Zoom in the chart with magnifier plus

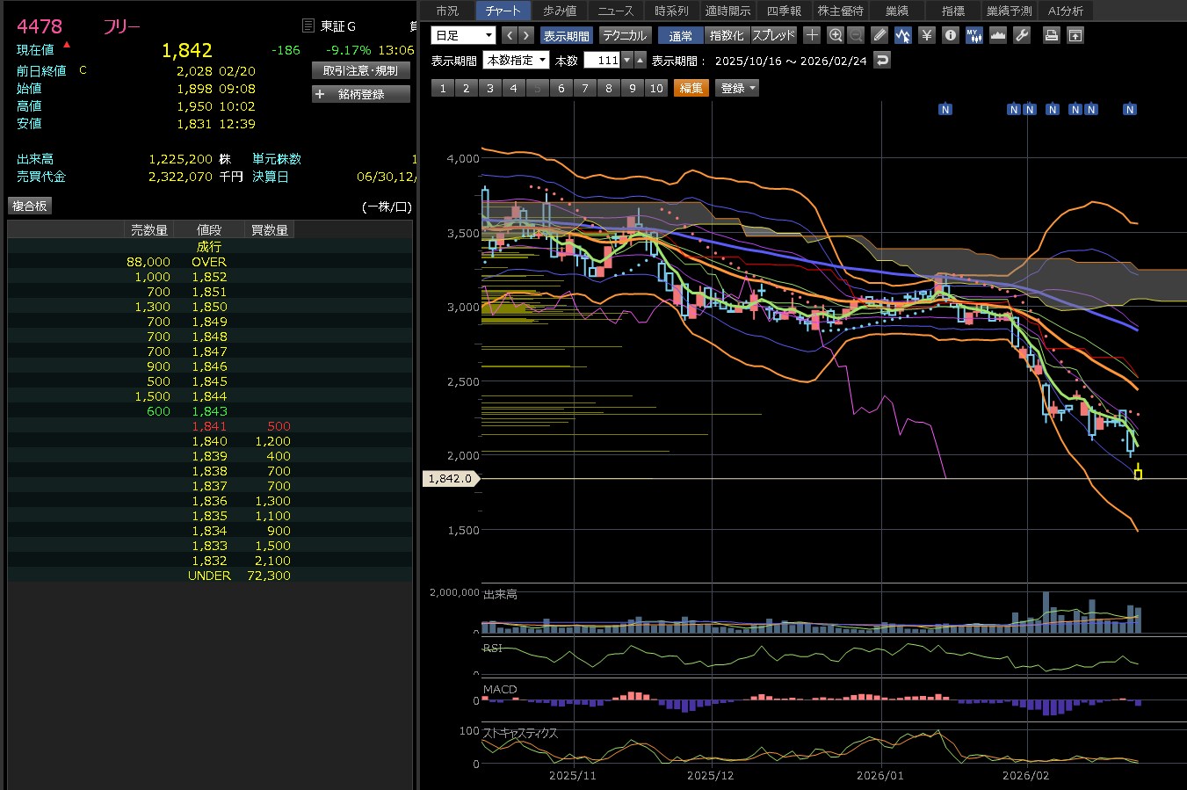click(x=836, y=35)
